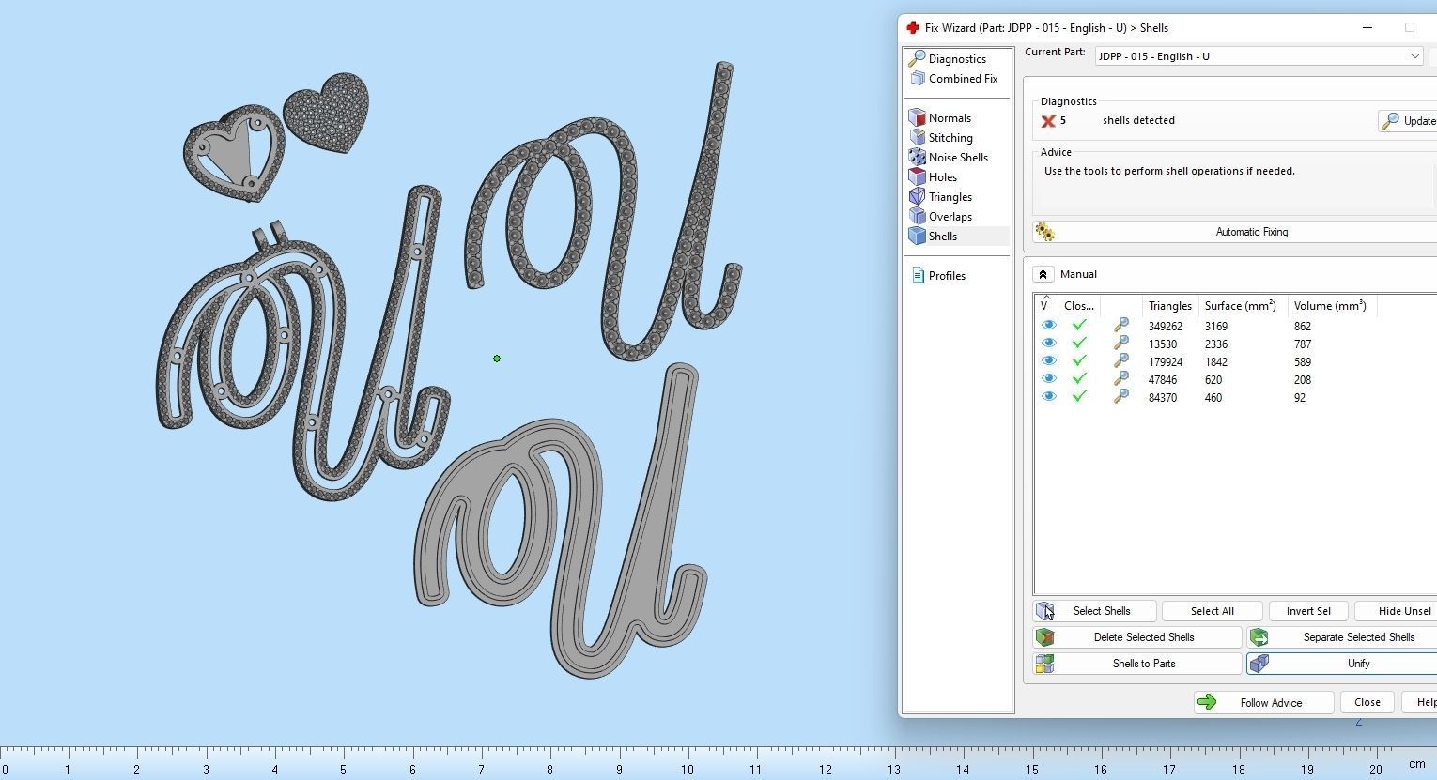The height and width of the screenshot is (780, 1437).
Task: Click the closed checkmark of the 92 volume shell
Action: pos(1079,397)
